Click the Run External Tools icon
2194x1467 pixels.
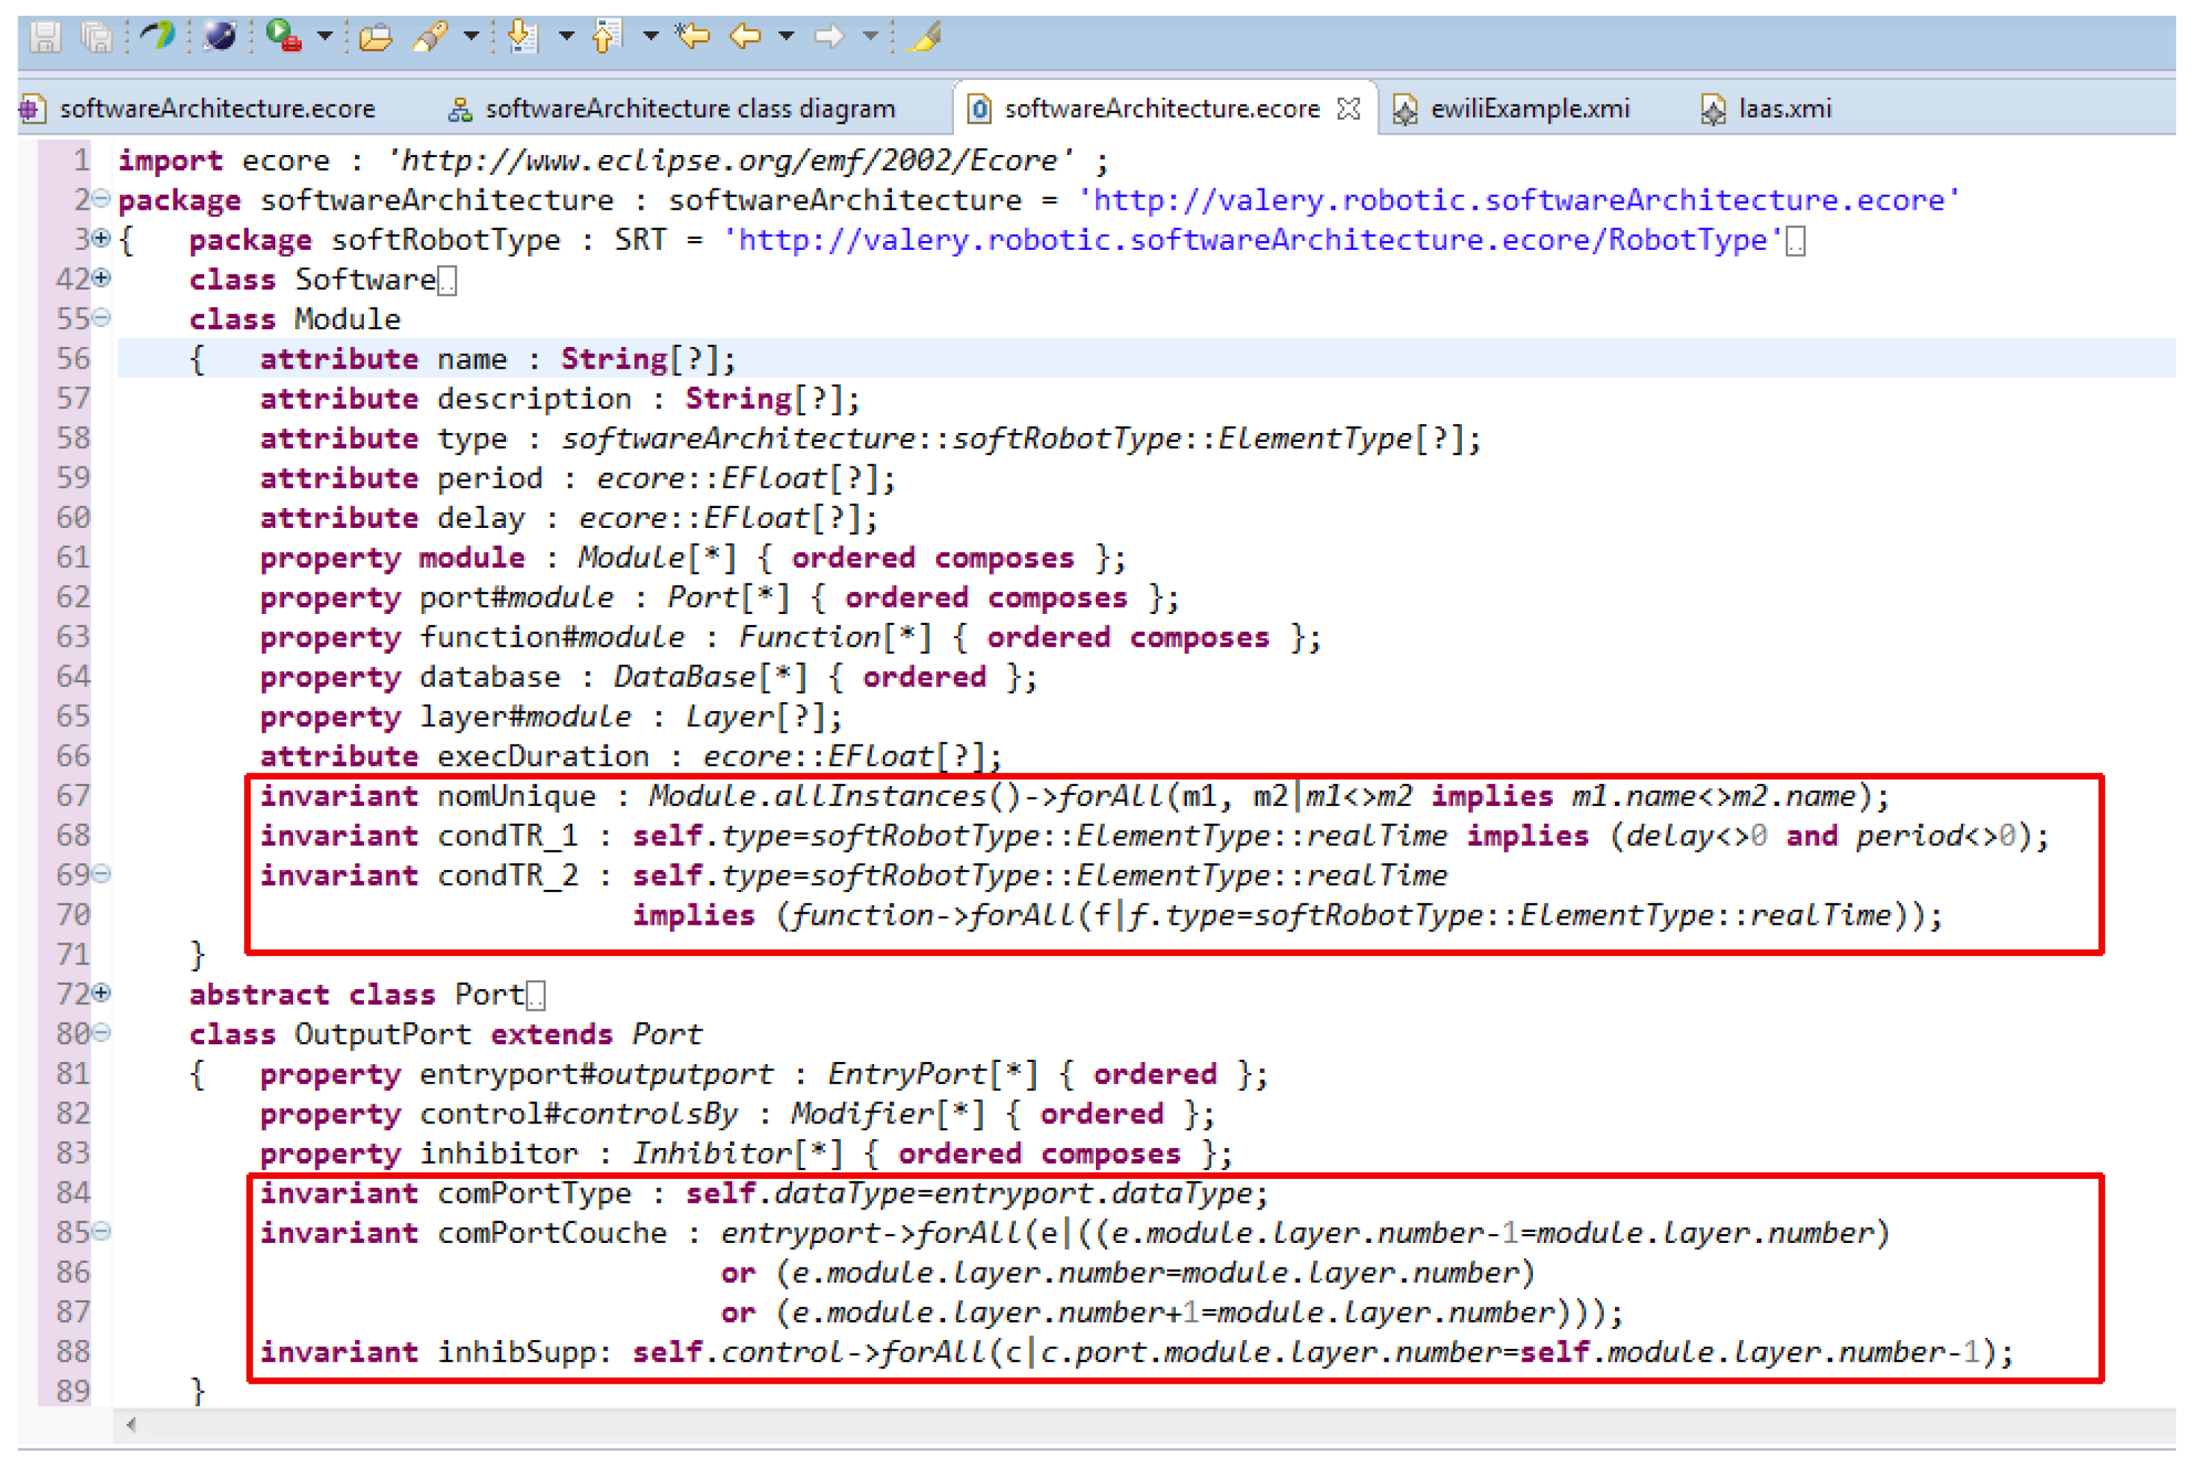(283, 38)
